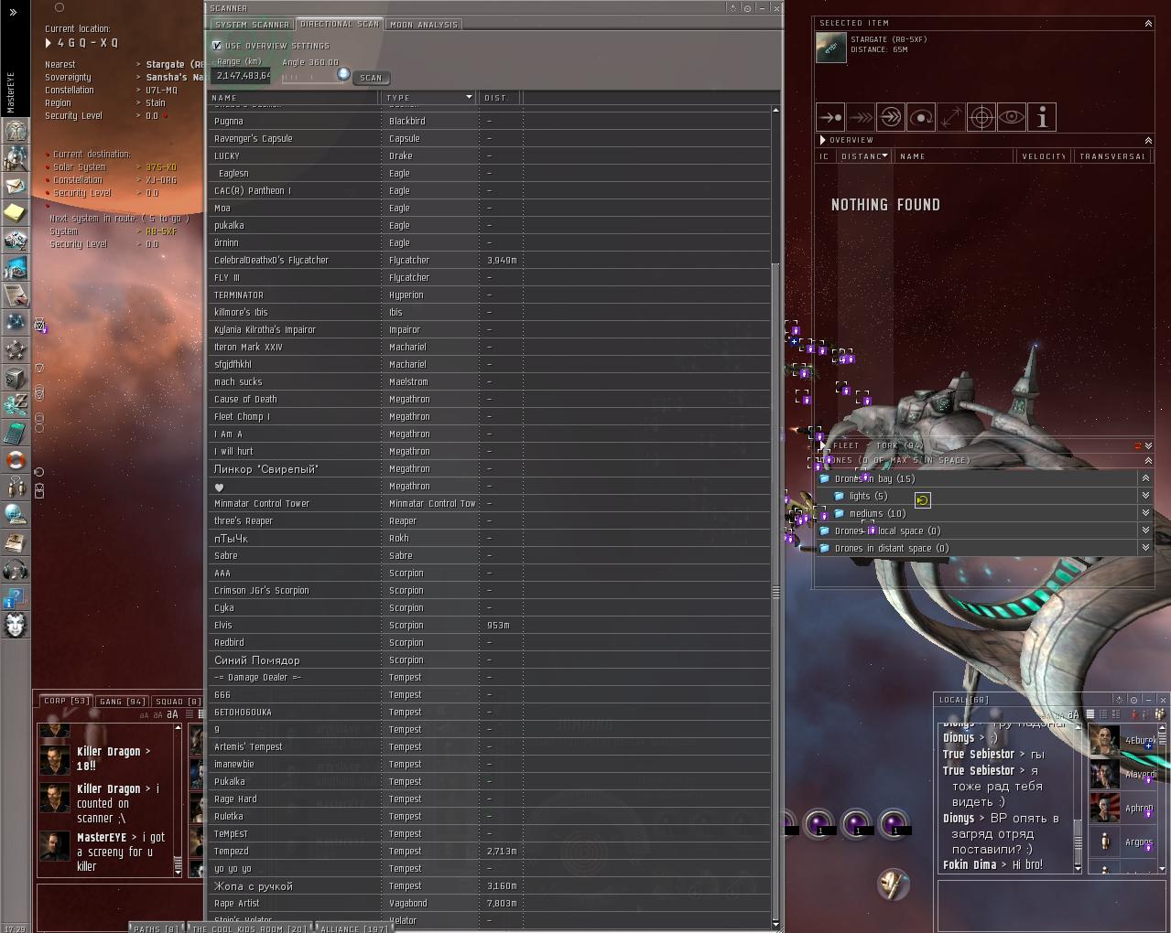Open the Squad [8] chat tab

pos(178,702)
